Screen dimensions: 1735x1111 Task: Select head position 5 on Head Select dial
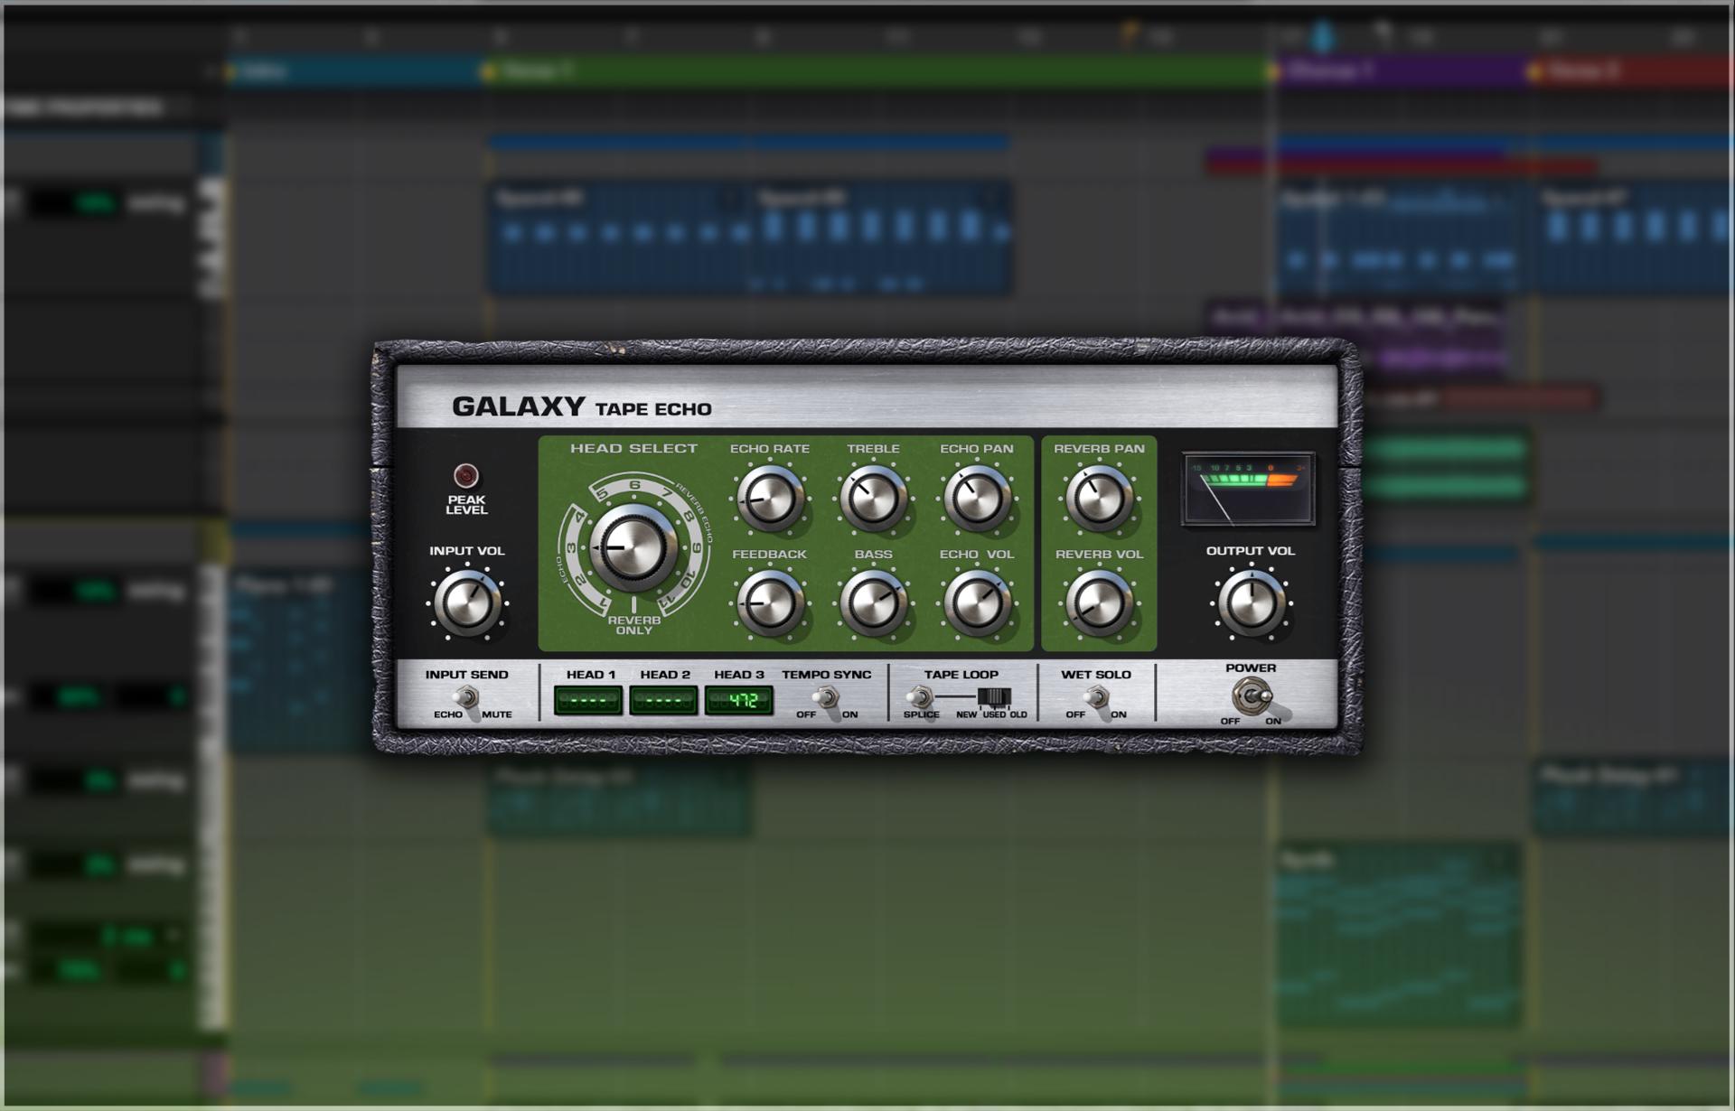tap(603, 495)
